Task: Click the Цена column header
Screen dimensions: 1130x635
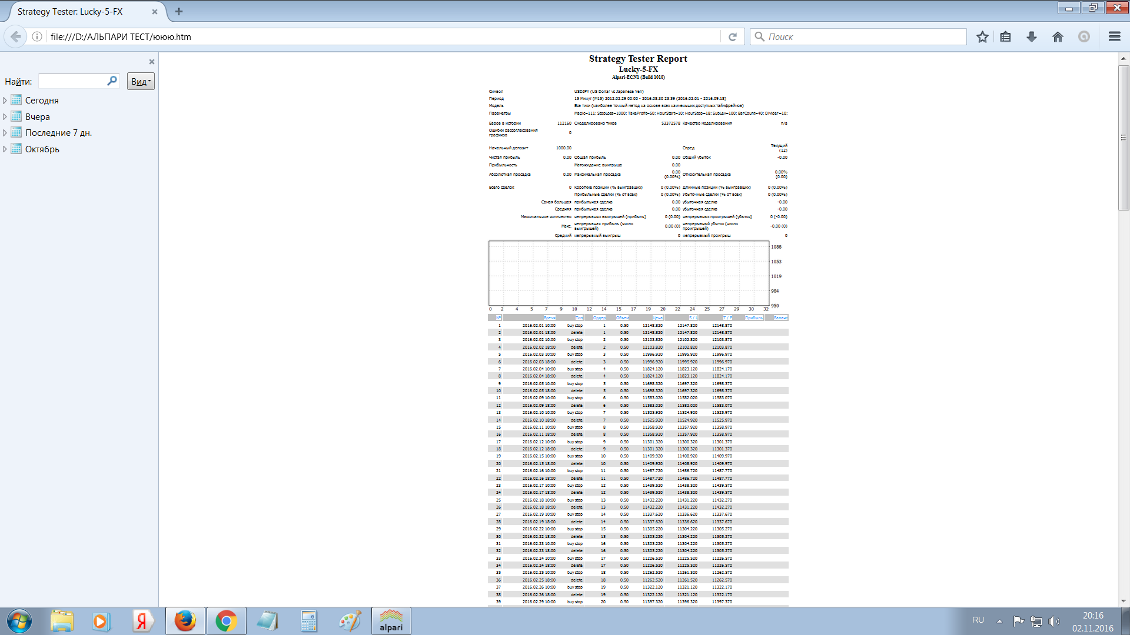Action: (x=657, y=318)
